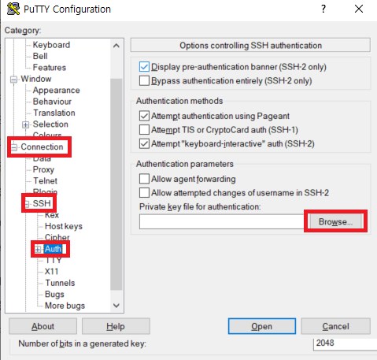
Task: Enable Allow agent forwarding checkbox
Action: (x=144, y=179)
